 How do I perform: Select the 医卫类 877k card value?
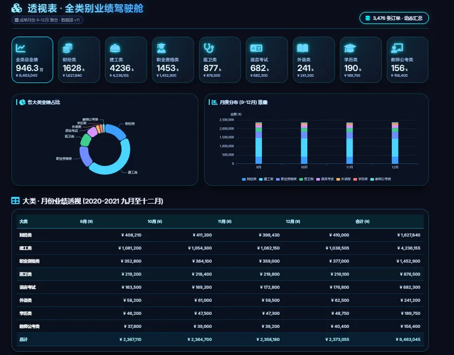(212, 68)
